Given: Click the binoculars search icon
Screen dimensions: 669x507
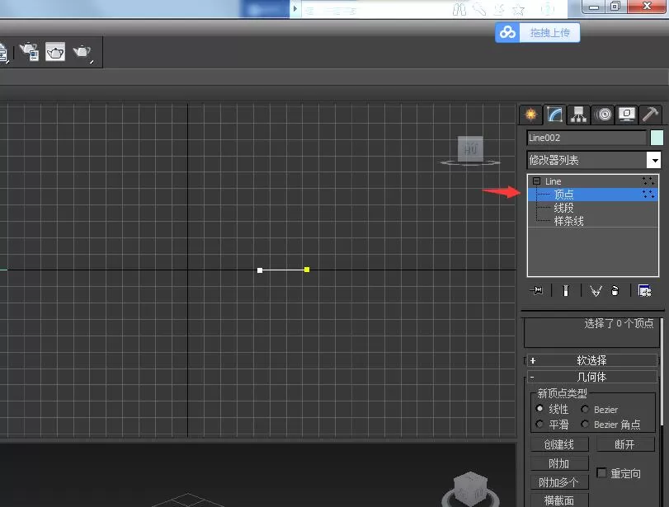Looking at the screenshot, I should point(459,9).
